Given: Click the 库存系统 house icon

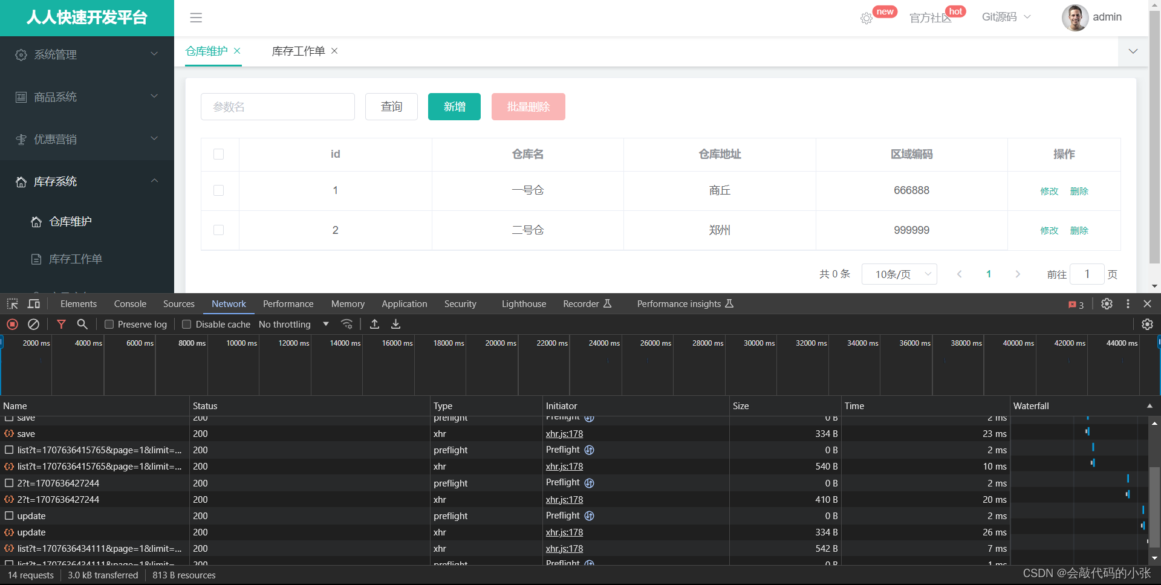Looking at the screenshot, I should coord(21,182).
